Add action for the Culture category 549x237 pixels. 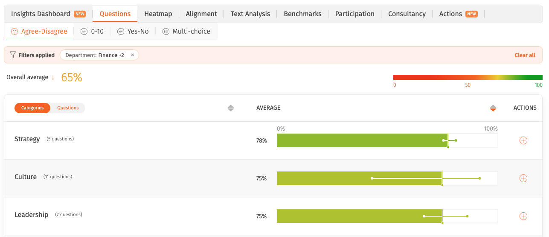coord(523,178)
